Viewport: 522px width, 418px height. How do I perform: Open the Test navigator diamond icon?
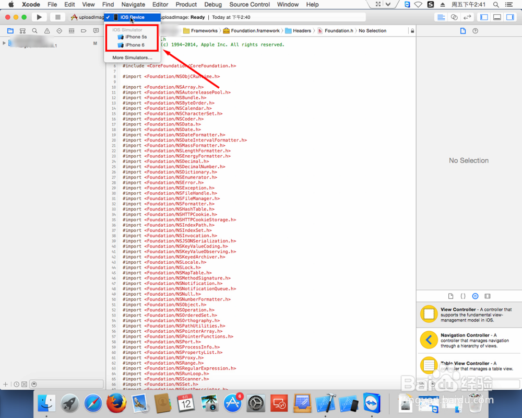(x=60, y=31)
